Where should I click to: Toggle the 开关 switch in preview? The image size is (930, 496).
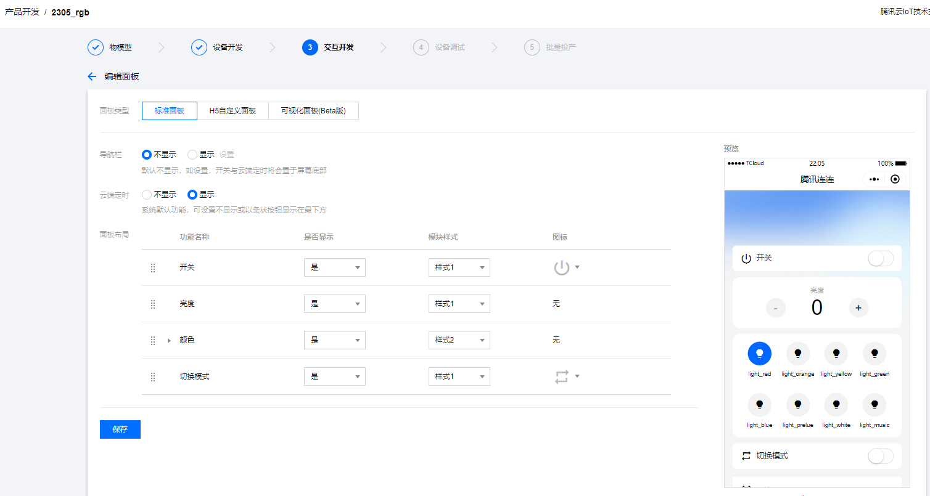coord(880,259)
